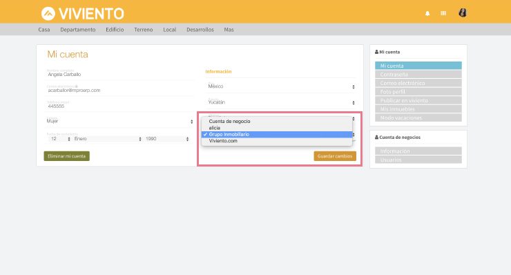Open Usuarios under Cuenta de negocios
511x275 pixels.
[x=418, y=160]
